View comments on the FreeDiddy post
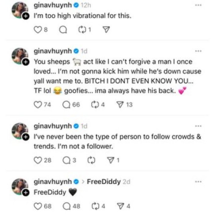The image size is (215, 215). point(67,206)
